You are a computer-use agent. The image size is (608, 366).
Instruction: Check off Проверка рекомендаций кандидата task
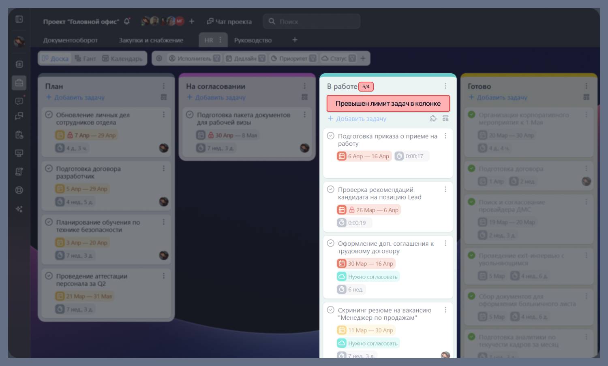point(331,189)
